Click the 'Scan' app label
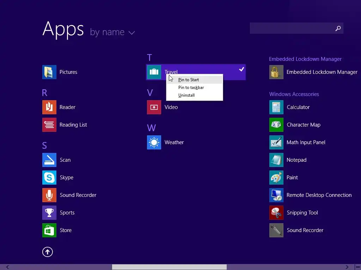This screenshot has height=270, width=361. pyautogui.click(x=65, y=160)
